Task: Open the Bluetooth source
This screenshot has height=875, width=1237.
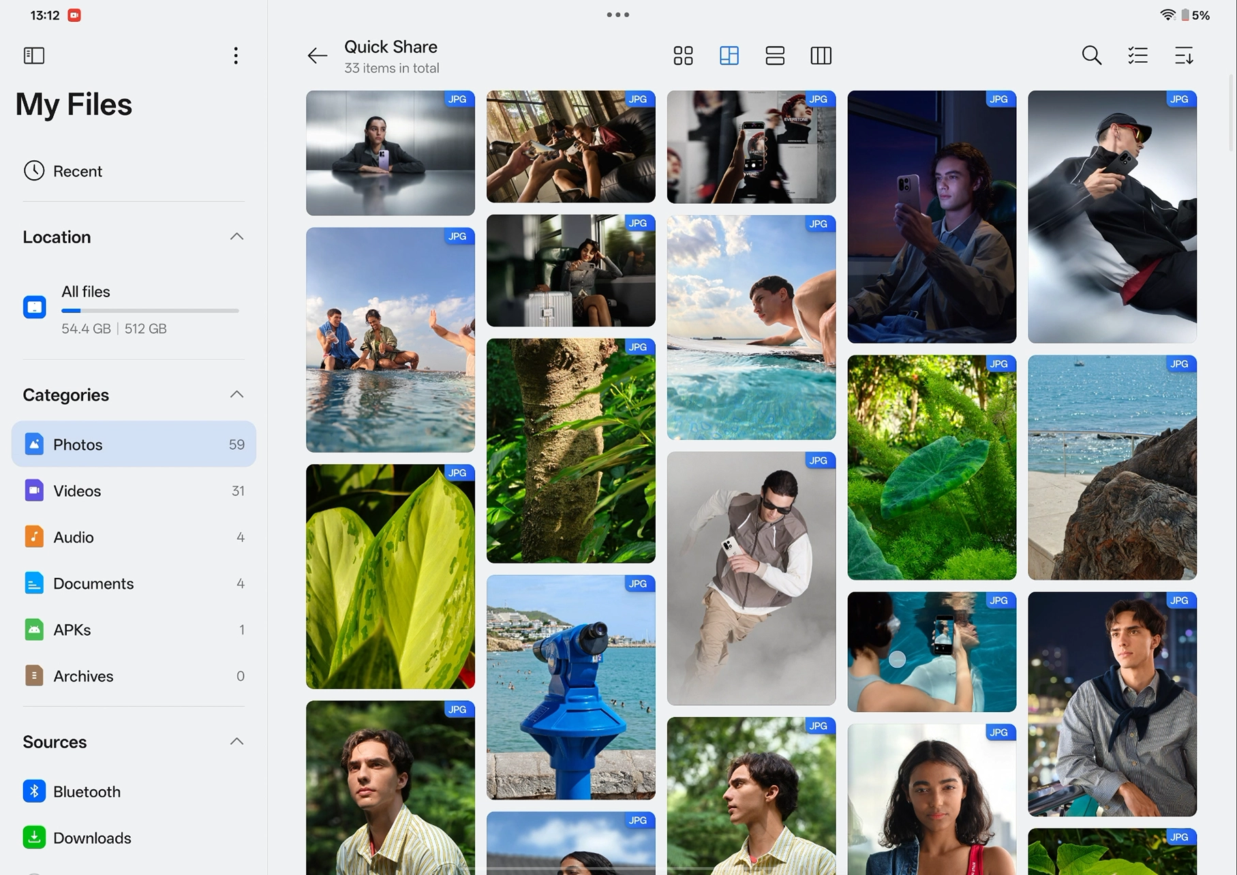Action: 134,791
